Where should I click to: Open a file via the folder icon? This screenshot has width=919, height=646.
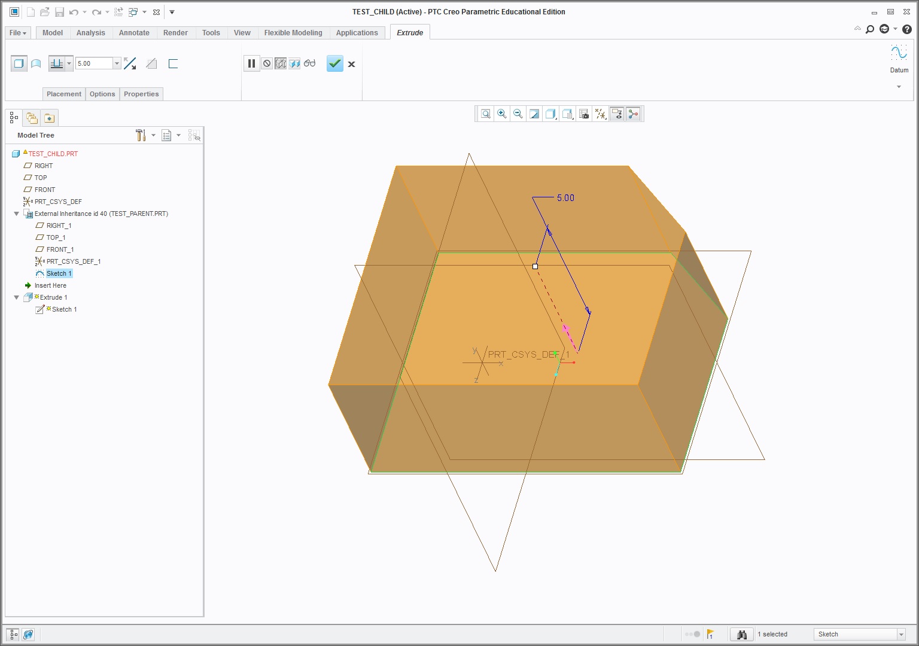45,12
